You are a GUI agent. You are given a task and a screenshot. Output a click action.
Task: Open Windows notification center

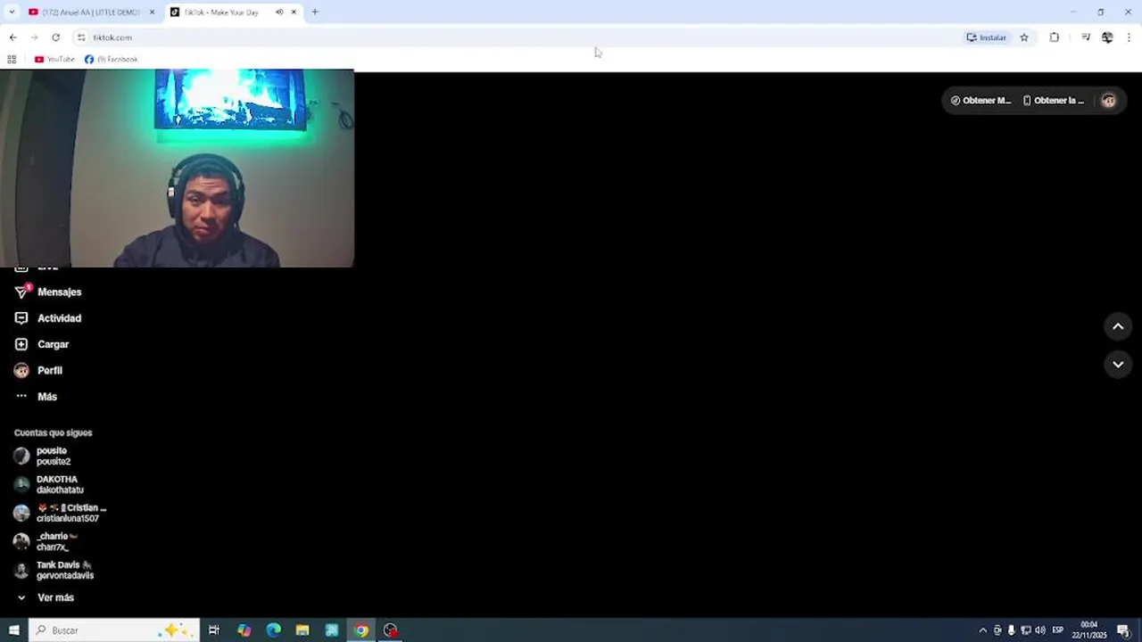[1123, 630]
